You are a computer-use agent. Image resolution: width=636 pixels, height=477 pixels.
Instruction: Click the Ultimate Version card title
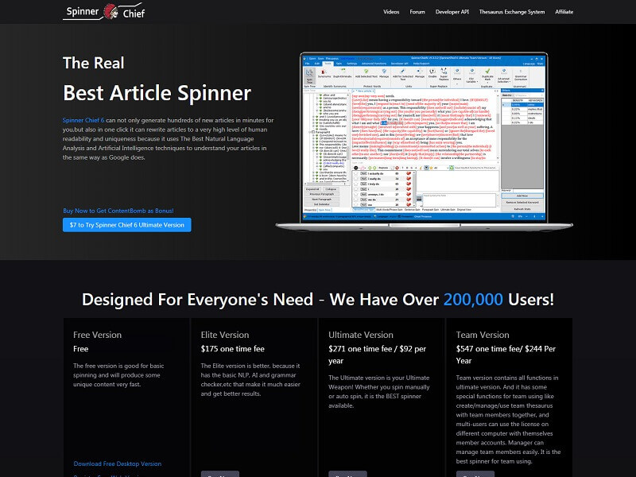361,335
